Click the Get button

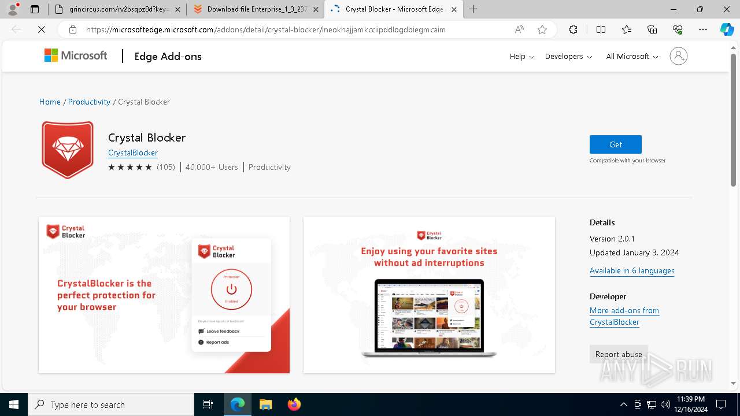615,144
